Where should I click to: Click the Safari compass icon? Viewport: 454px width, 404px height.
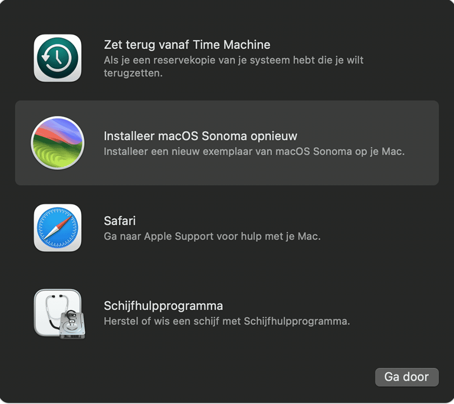pyautogui.click(x=57, y=228)
